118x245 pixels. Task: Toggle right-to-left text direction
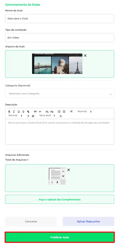pos(71,112)
